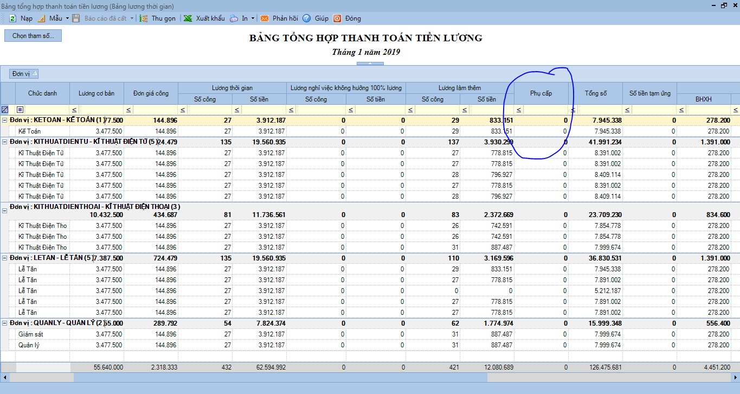The image size is (740, 394).
Task: Click the filter editor icon in filter row
Action: coord(5,110)
